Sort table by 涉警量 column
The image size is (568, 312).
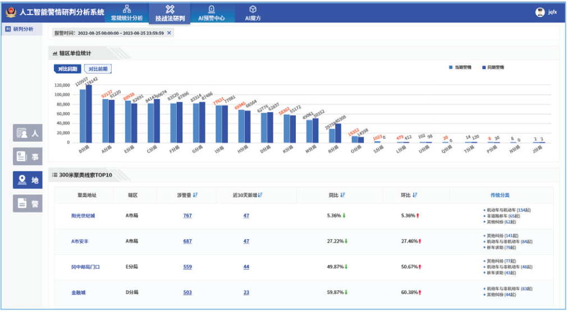click(195, 195)
